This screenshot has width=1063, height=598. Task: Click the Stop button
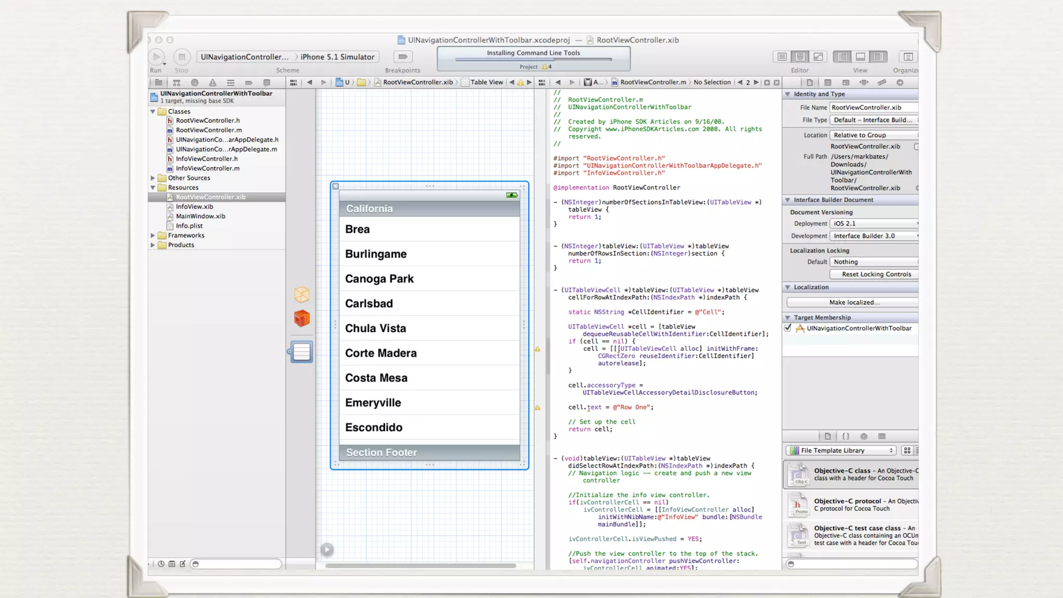[182, 57]
